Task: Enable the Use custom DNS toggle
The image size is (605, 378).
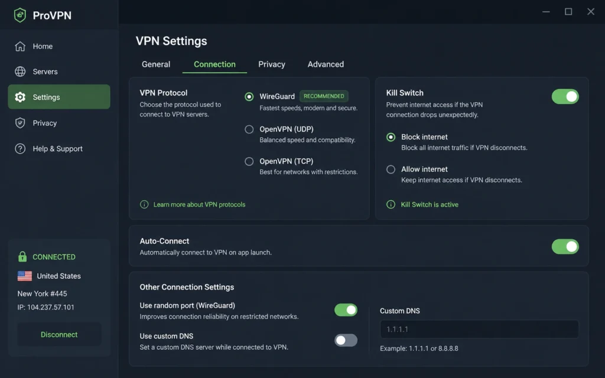Action: [x=346, y=340]
